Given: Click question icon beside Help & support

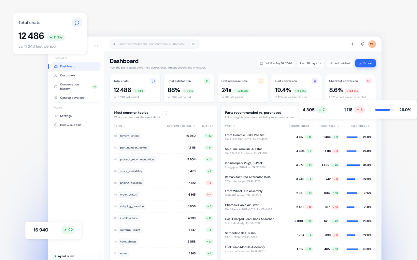Looking at the screenshot, I should coord(56,125).
